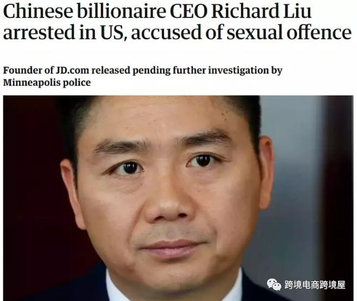Click 'sexual offence' in the headline
The height and width of the screenshot is (301, 357).
click(x=289, y=32)
